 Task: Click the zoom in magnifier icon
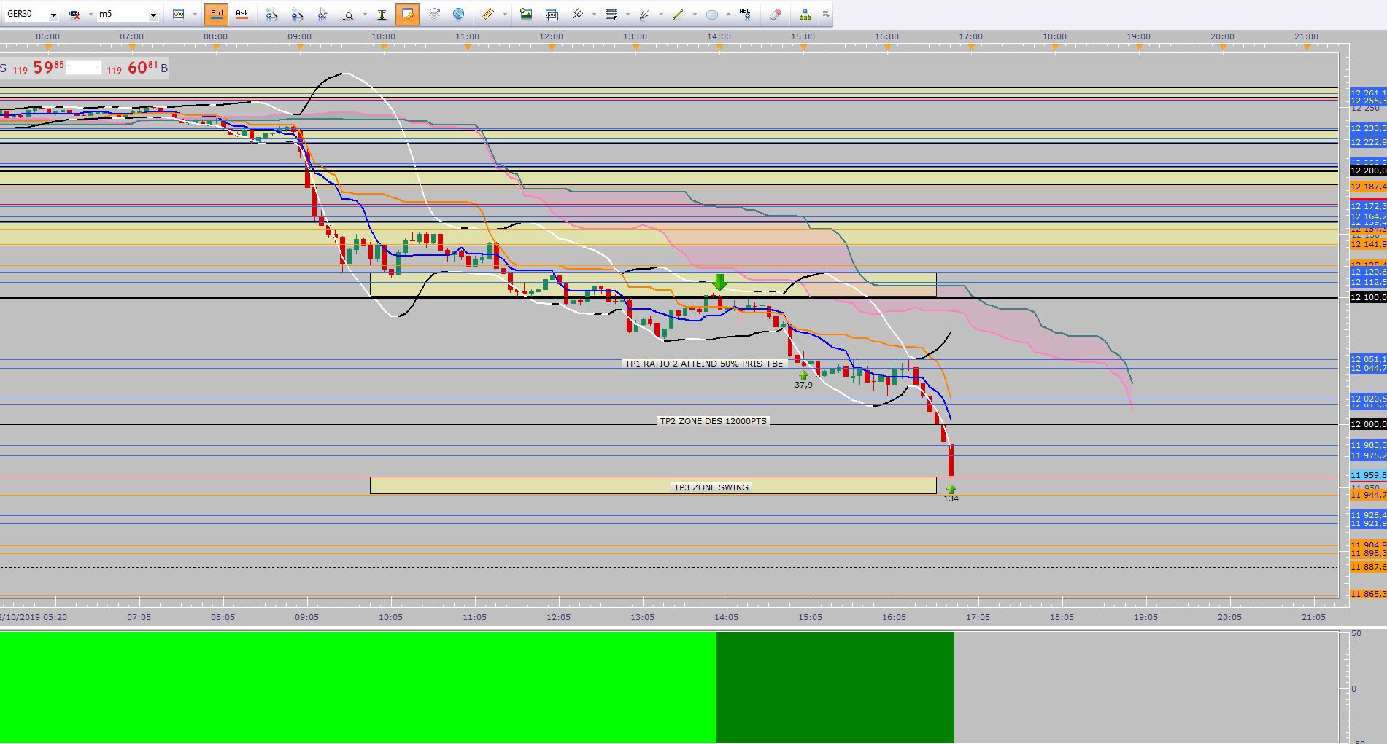click(x=271, y=14)
